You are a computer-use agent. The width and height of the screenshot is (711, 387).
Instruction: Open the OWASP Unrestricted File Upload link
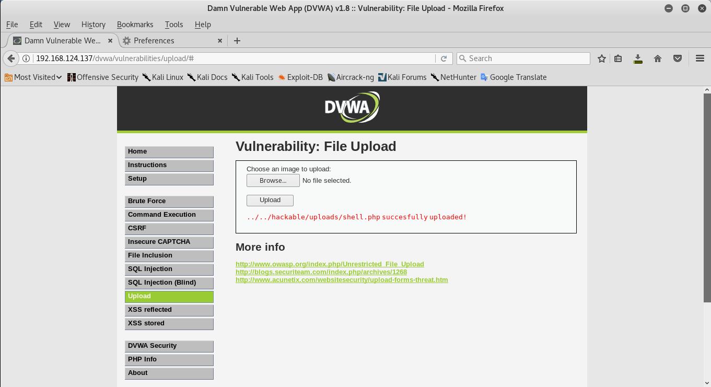coord(330,264)
